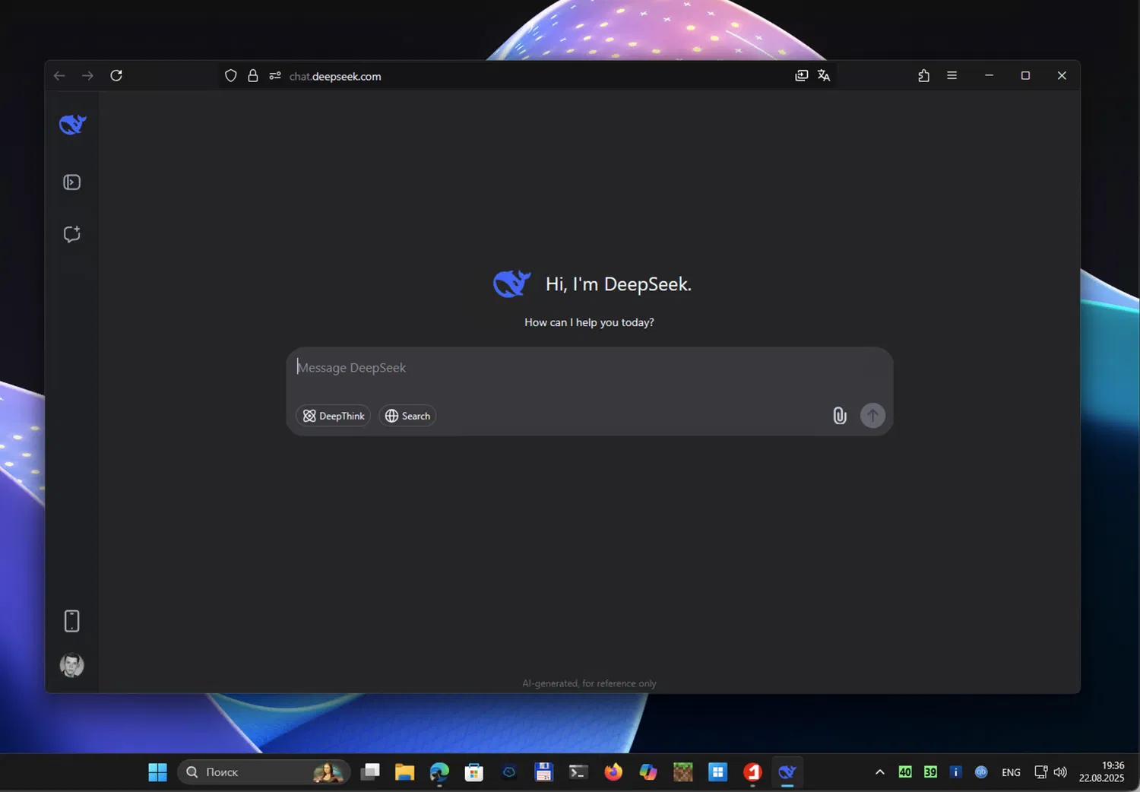Reload the page with refresh icon
Screen dimensions: 1140x792
tap(116, 75)
